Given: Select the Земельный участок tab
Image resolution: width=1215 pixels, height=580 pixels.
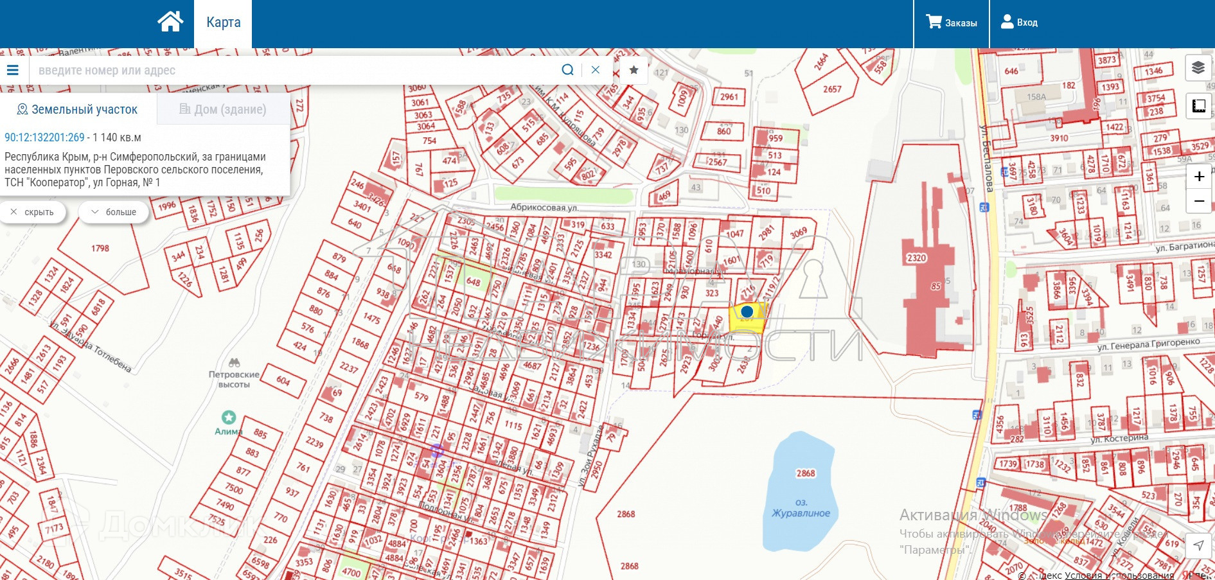Looking at the screenshot, I should (77, 110).
